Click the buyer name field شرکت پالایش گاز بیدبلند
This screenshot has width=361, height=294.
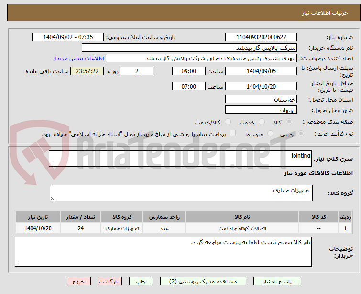189,48
